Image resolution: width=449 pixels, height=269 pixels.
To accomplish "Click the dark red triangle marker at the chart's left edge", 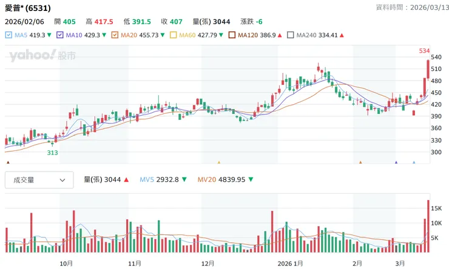I will 7,162.
